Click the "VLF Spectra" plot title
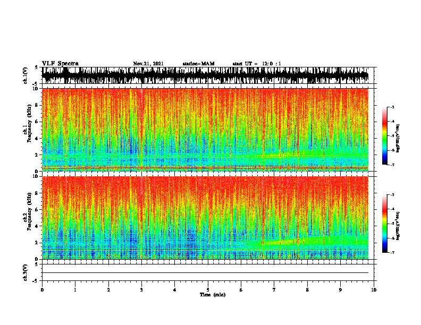Screen dimensions: 421x325 tap(60, 64)
